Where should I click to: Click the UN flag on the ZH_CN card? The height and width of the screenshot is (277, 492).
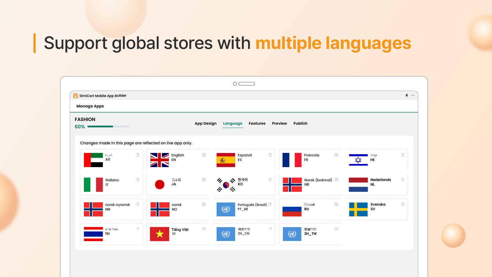tap(226, 234)
